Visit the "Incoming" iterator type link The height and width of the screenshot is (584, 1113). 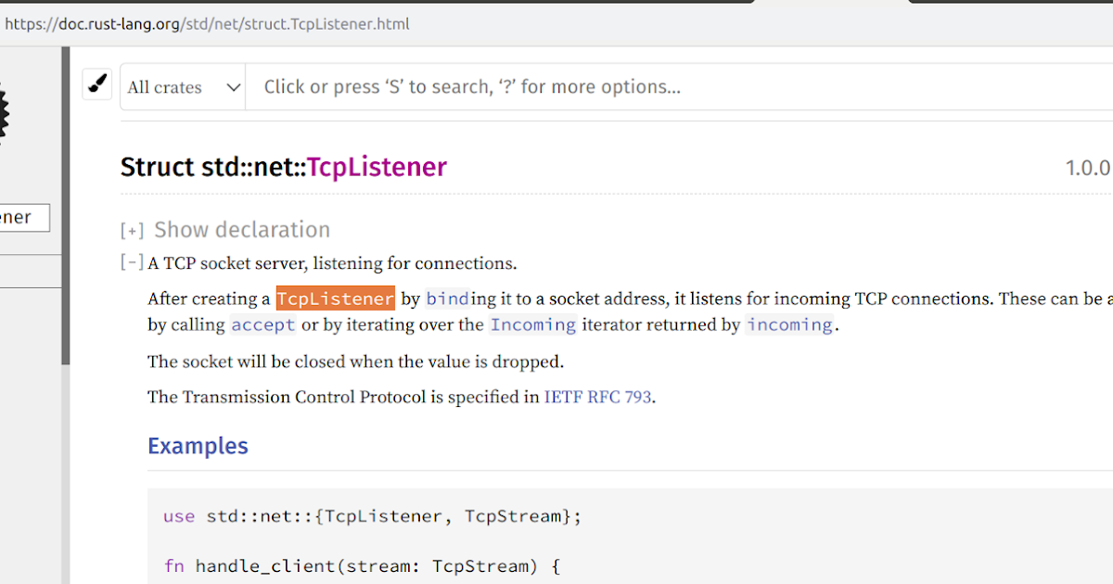pyautogui.click(x=532, y=324)
